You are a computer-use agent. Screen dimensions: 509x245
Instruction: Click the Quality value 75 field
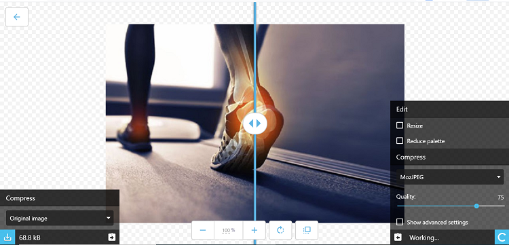[501, 197]
